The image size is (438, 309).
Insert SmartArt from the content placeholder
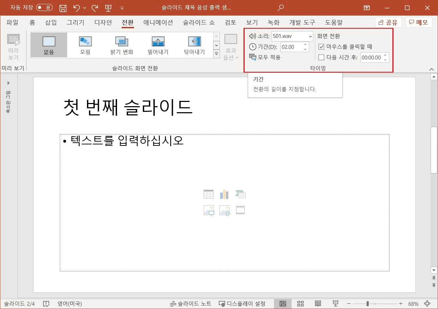coord(240,194)
